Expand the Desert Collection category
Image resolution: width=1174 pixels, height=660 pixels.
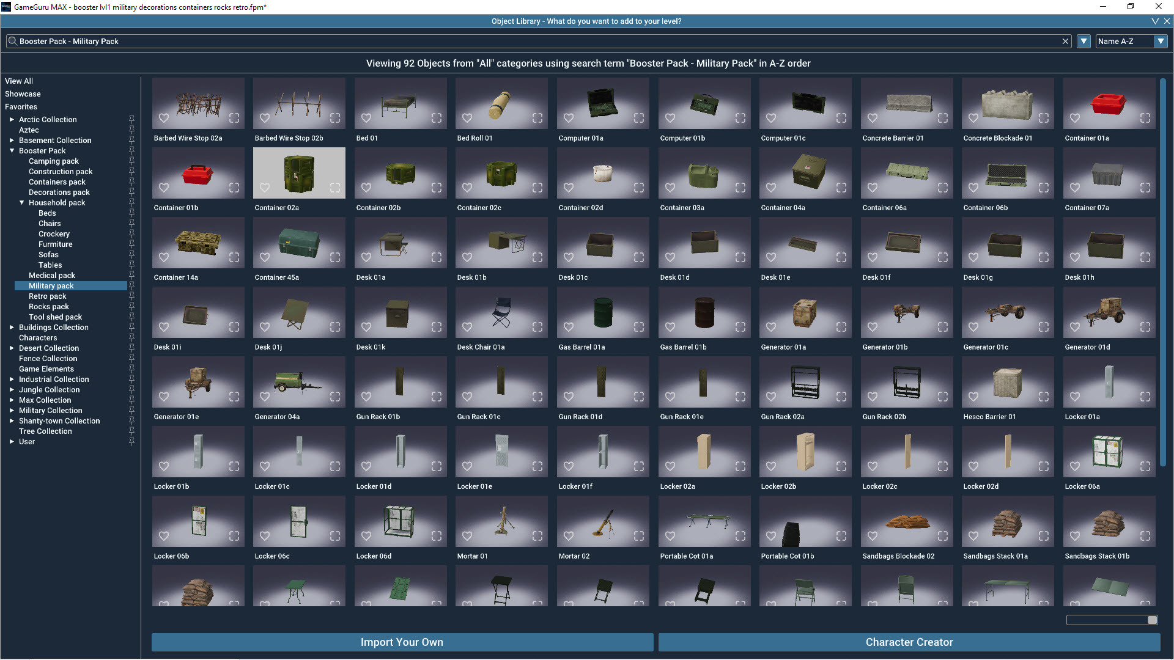[x=11, y=348]
